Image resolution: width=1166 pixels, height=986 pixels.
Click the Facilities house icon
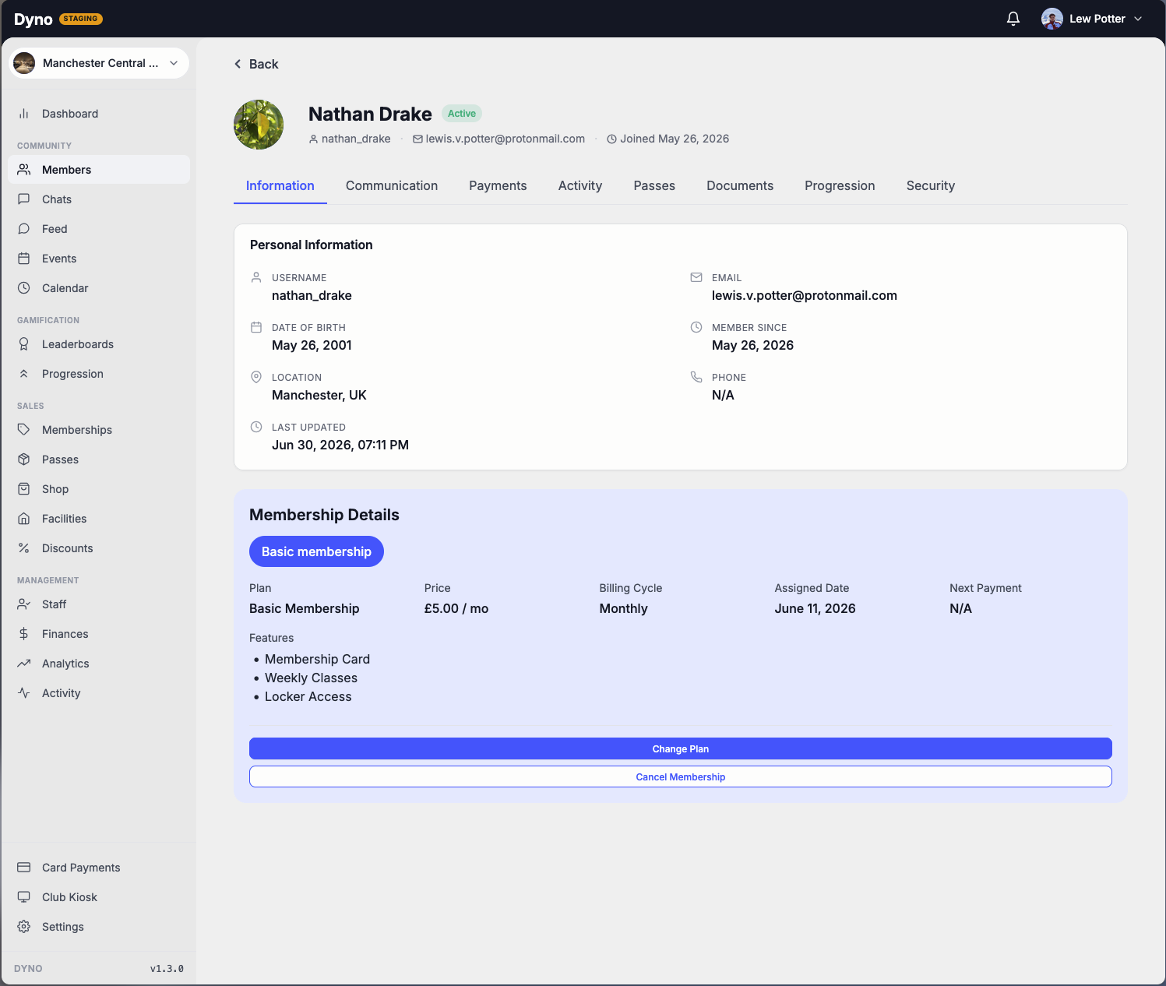(x=24, y=519)
